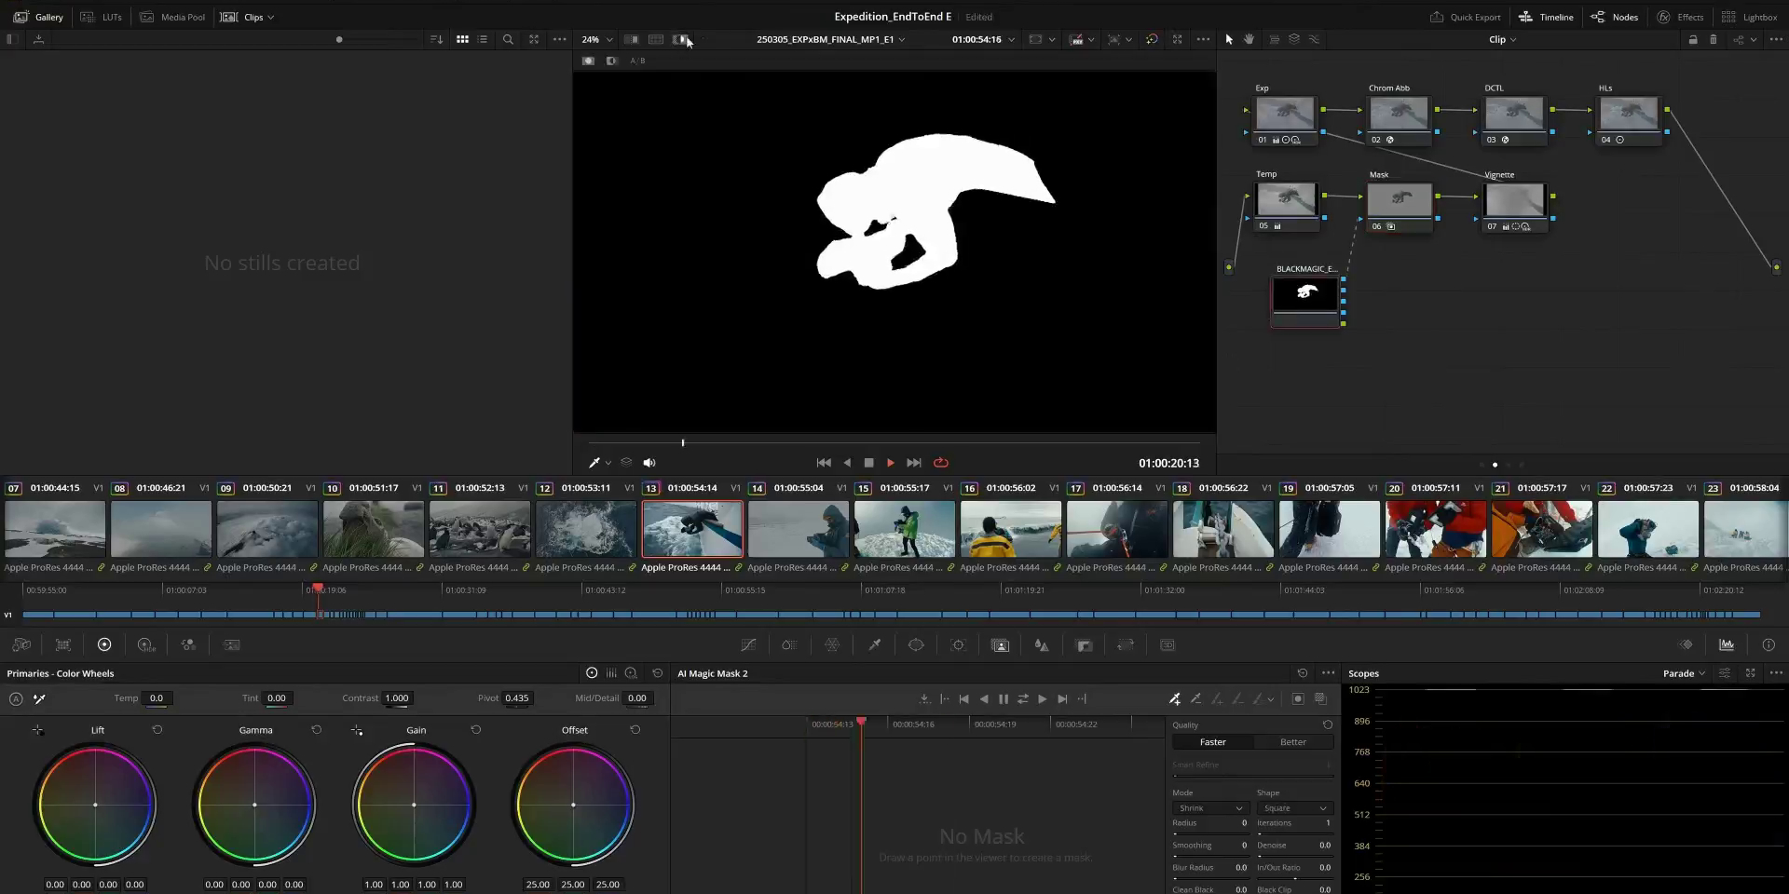Select the Qualifier eyedropper palette icon
1789x894 pixels.
tap(874, 645)
